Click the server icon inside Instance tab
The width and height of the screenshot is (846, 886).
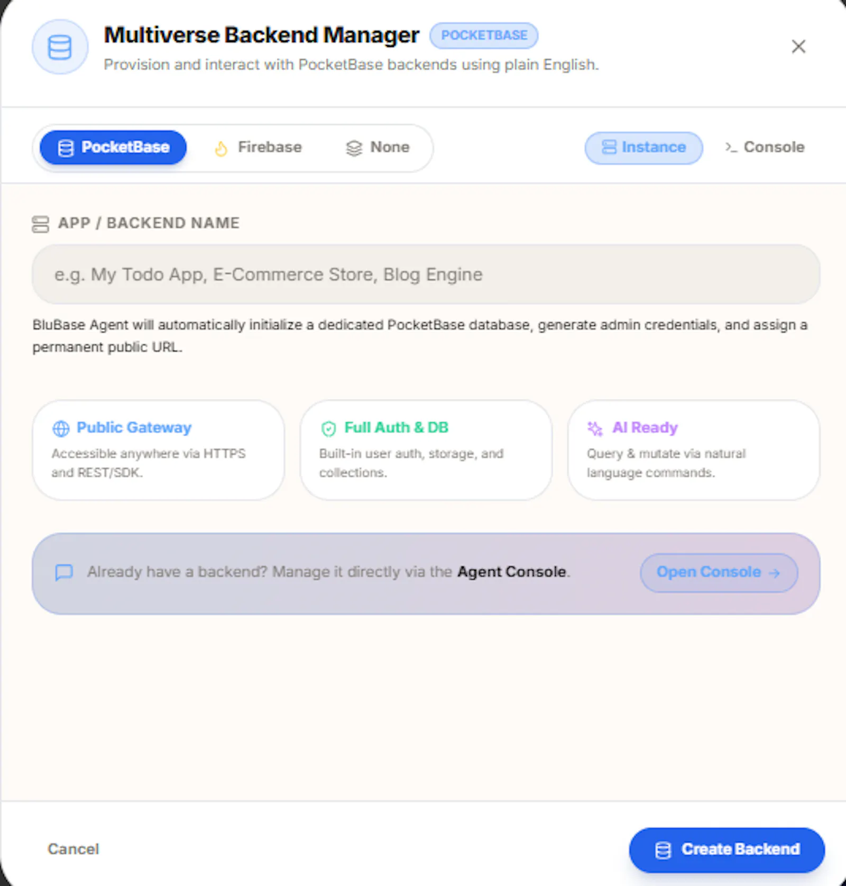click(x=609, y=147)
